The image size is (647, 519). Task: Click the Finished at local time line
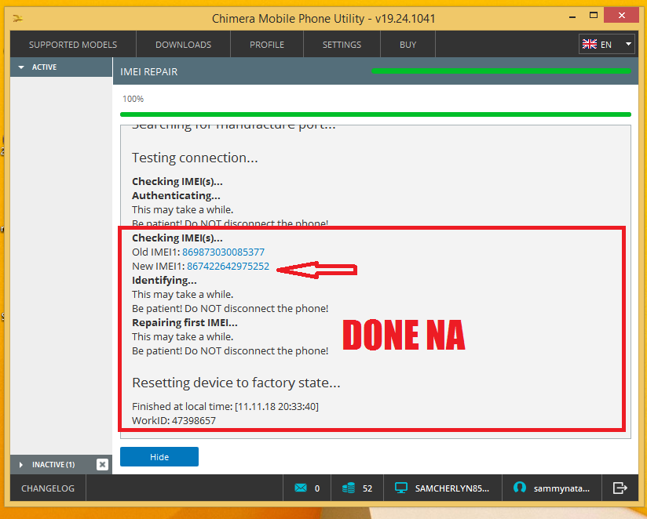225,407
